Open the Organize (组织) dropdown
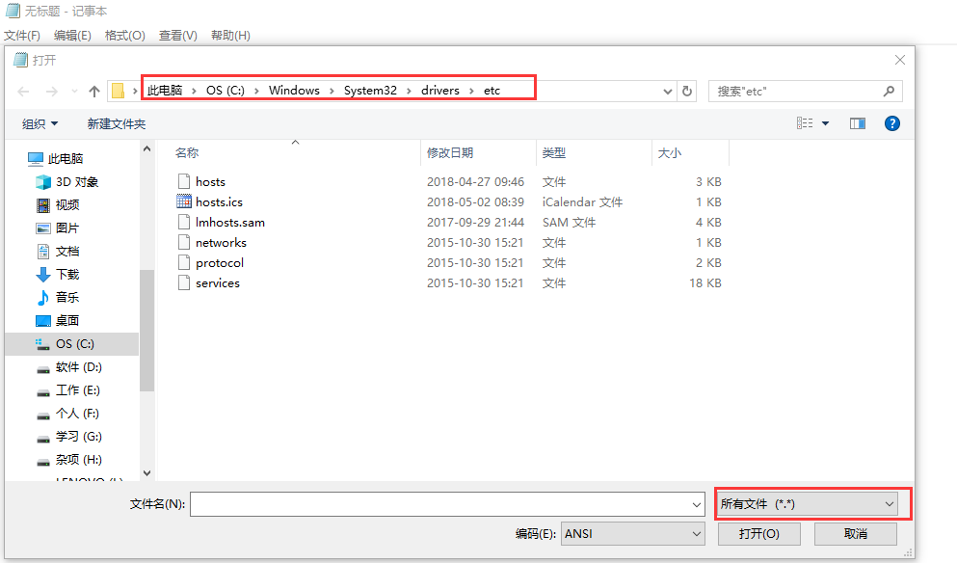Screen dimensions: 957x563 (40, 124)
